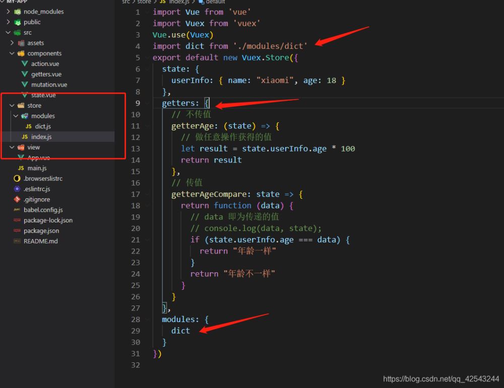Click the JS icon beside dict.js
The image size is (504, 388).
point(29,126)
